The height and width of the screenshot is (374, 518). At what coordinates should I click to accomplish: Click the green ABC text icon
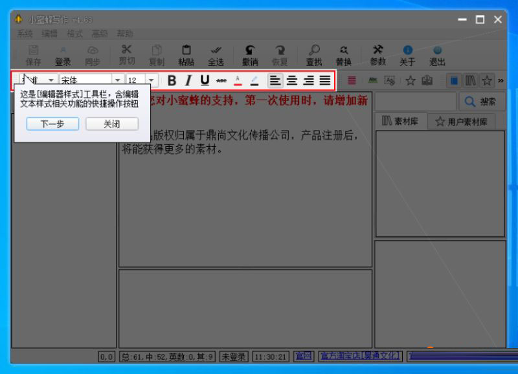pos(373,80)
